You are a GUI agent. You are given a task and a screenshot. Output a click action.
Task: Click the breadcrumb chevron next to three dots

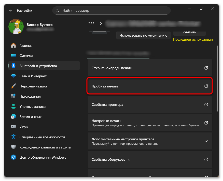[x=101, y=23]
